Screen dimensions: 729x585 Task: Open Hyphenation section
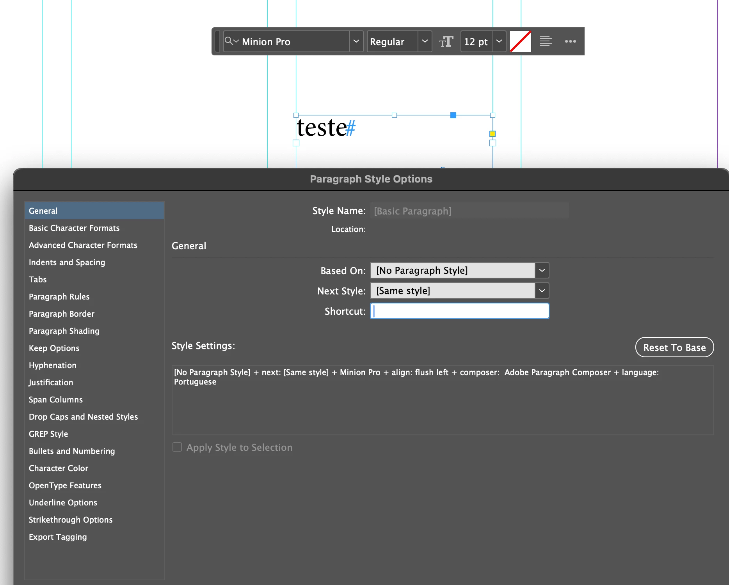(x=94, y=365)
